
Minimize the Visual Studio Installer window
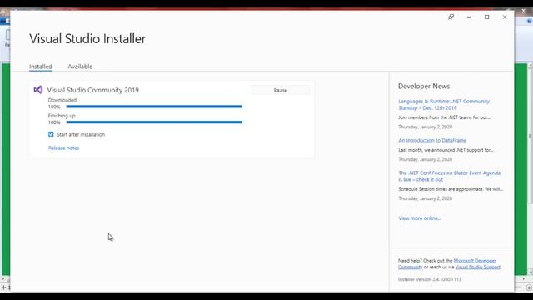469,17
